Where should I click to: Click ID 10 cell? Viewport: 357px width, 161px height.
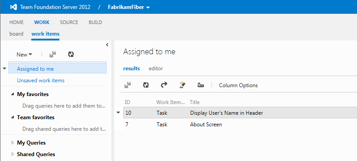[x=128, y=113]
